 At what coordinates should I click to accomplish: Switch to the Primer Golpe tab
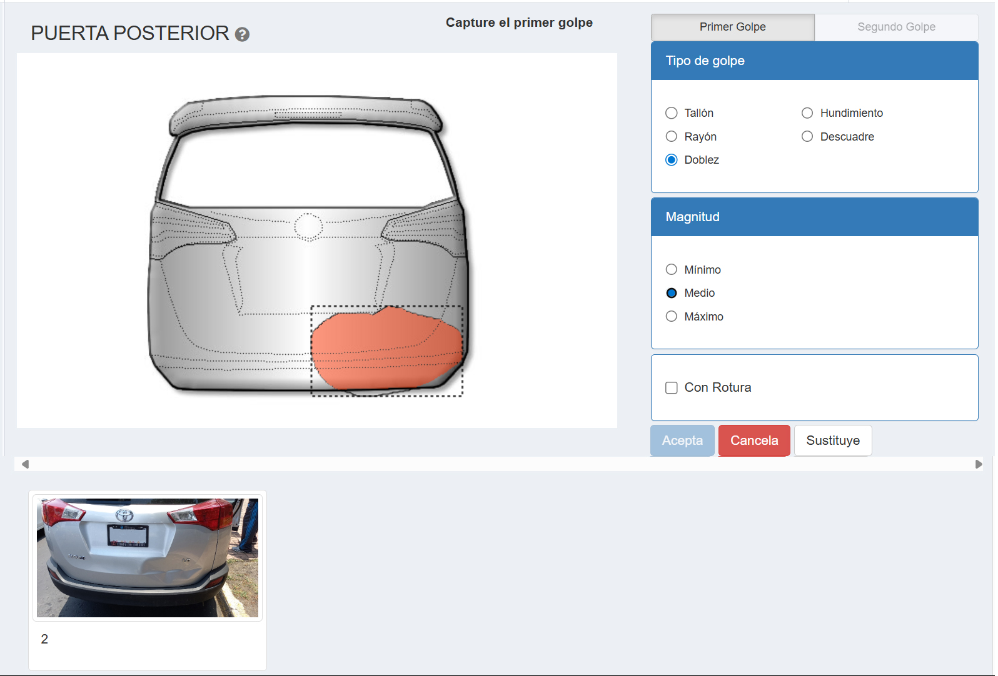coord(732,27)
